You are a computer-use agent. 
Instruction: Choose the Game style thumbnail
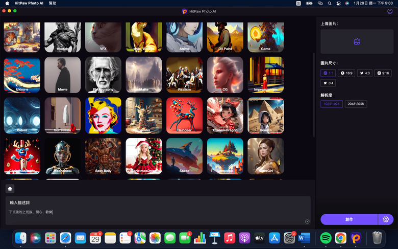pos(266,37)
